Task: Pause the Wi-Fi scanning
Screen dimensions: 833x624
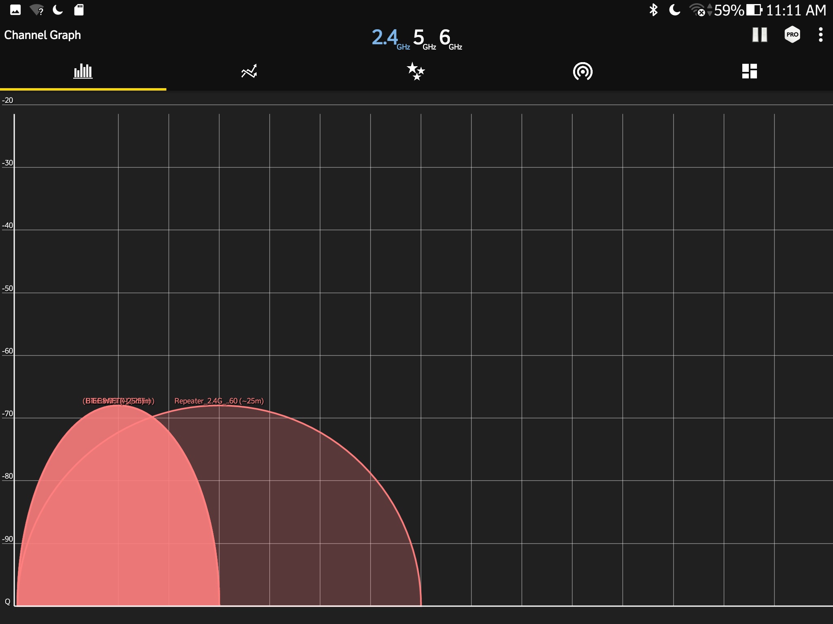Action: (x=759, y=35)
